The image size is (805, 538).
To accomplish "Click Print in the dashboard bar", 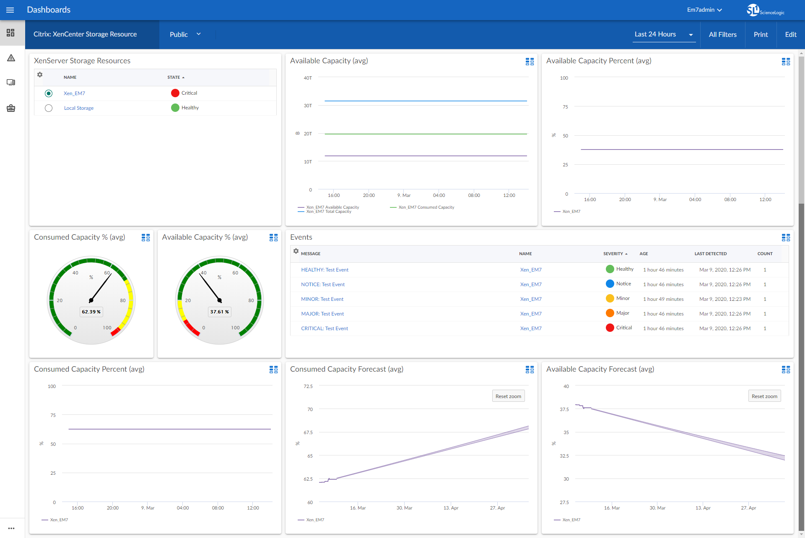I will (x=761, y=34).
